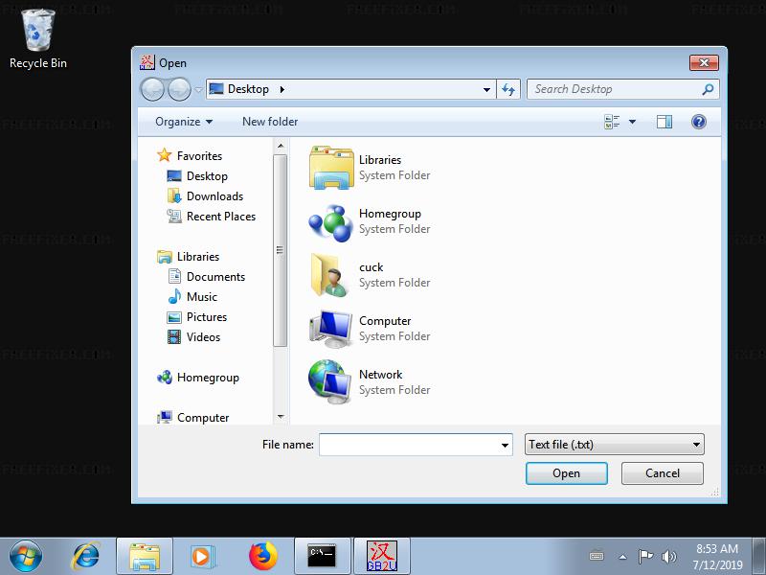
Task: Click the magnifier search icon
Action: coord(708,89)
